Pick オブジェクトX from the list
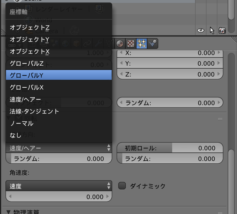 (59, 51)
